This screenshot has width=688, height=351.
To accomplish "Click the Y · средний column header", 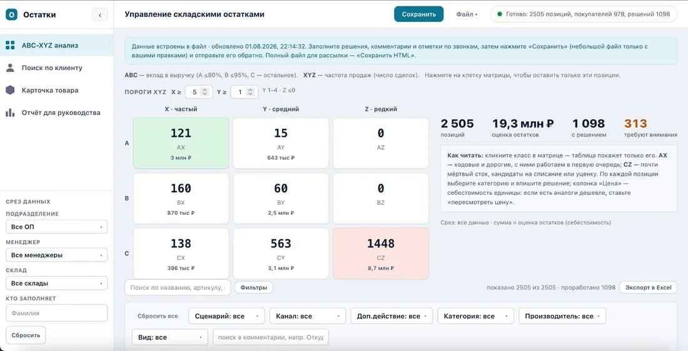I will 281,109.
